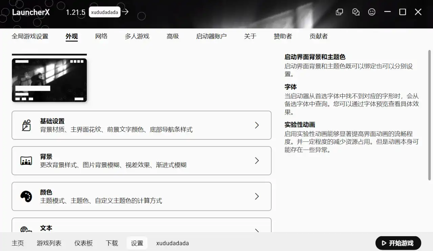The height and width of the screenshot is (251, 433).
Task: Maximize the LauncherX window
Action: pos(403,12)
